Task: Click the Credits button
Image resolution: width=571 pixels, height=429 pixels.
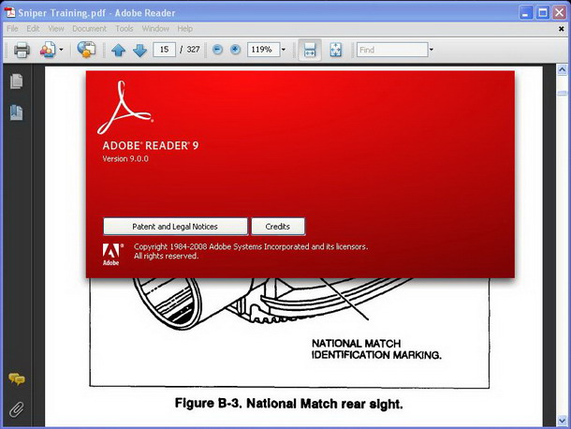Action: point(278,227)
